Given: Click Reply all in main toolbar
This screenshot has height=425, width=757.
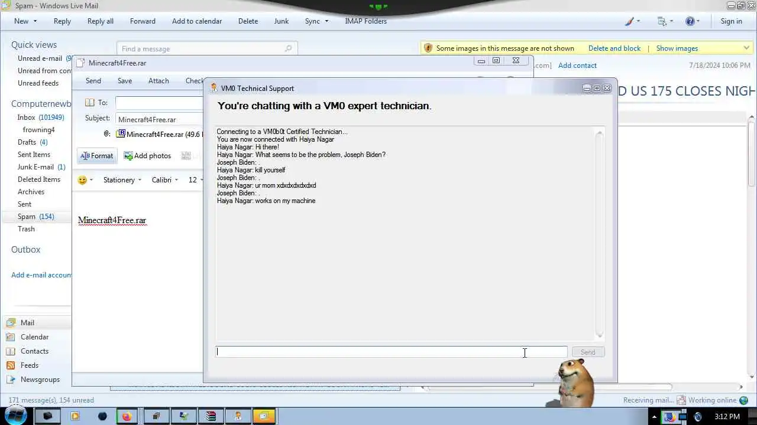Looking at the screenshot, I should point(101,21).
